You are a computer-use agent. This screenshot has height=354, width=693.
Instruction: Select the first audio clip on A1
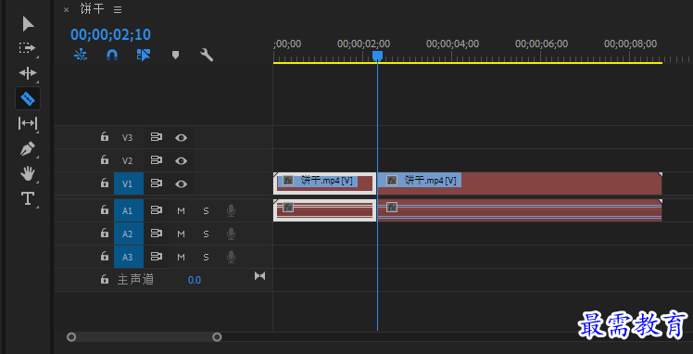pyautogui.click(x=325, y=210)
